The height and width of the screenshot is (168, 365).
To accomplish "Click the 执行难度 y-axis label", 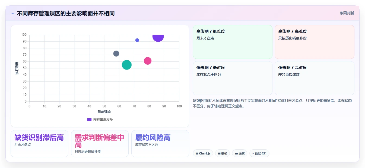I will tap(17, 68).
